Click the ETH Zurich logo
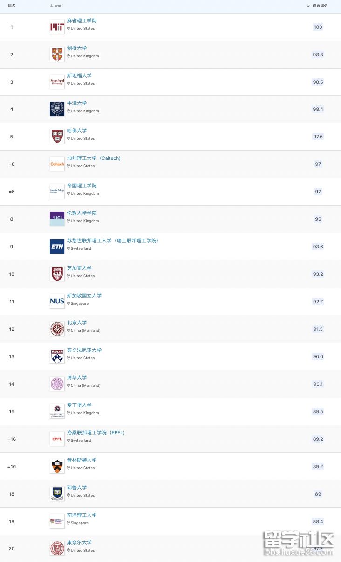 point(57,247)
